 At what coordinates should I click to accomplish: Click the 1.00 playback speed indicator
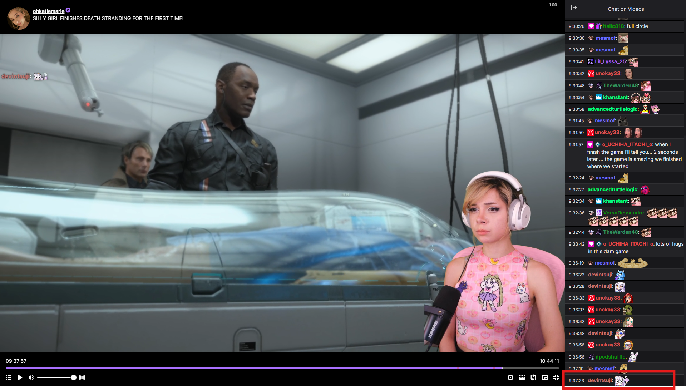(553, 5)
